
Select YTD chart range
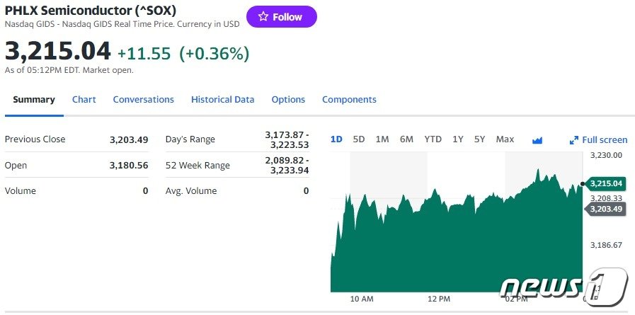click(433, 139)
